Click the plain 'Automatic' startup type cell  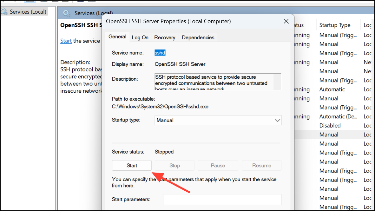pos(332,89)
